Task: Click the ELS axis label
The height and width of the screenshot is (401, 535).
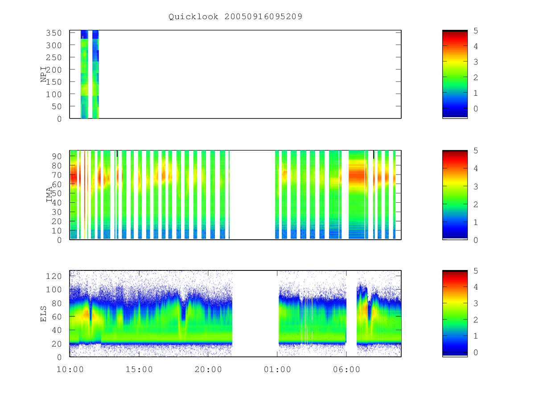Action: click(44, 314)
